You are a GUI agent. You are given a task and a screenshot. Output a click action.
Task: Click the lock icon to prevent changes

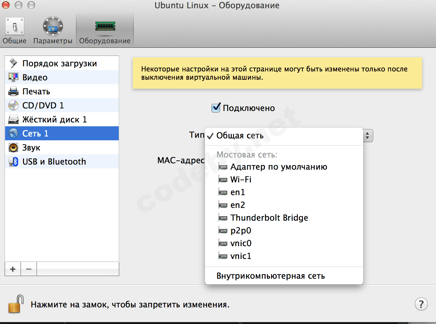tap(16, 304)
